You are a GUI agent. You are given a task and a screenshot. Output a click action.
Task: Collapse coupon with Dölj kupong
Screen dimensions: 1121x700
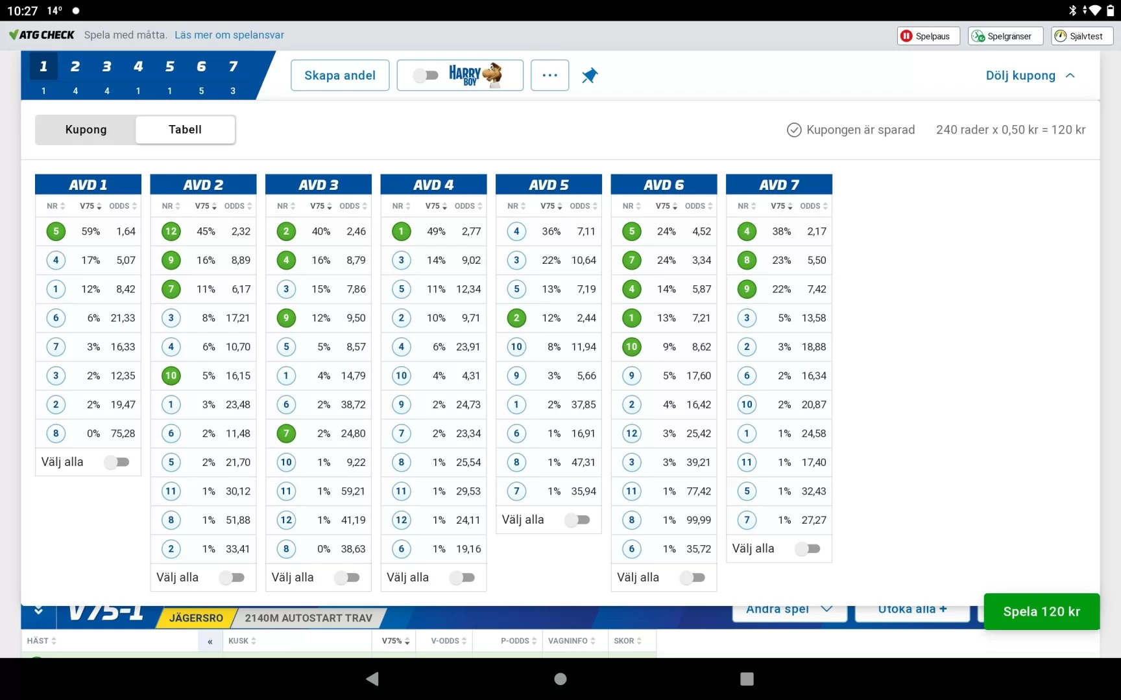(1030, 75)
